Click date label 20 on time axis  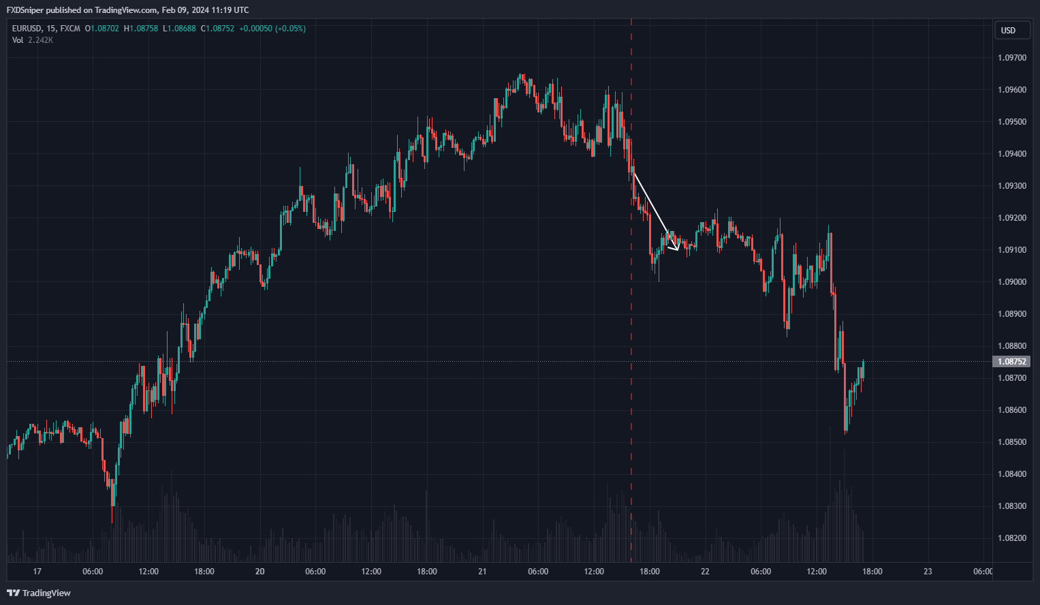(x=259, y=572)
